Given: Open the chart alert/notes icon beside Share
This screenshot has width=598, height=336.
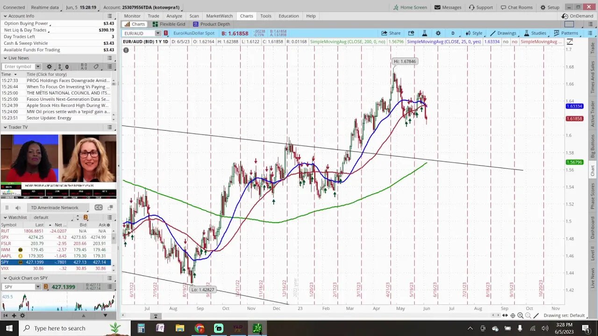Looking at the screenshot, I should coord(411,33).
